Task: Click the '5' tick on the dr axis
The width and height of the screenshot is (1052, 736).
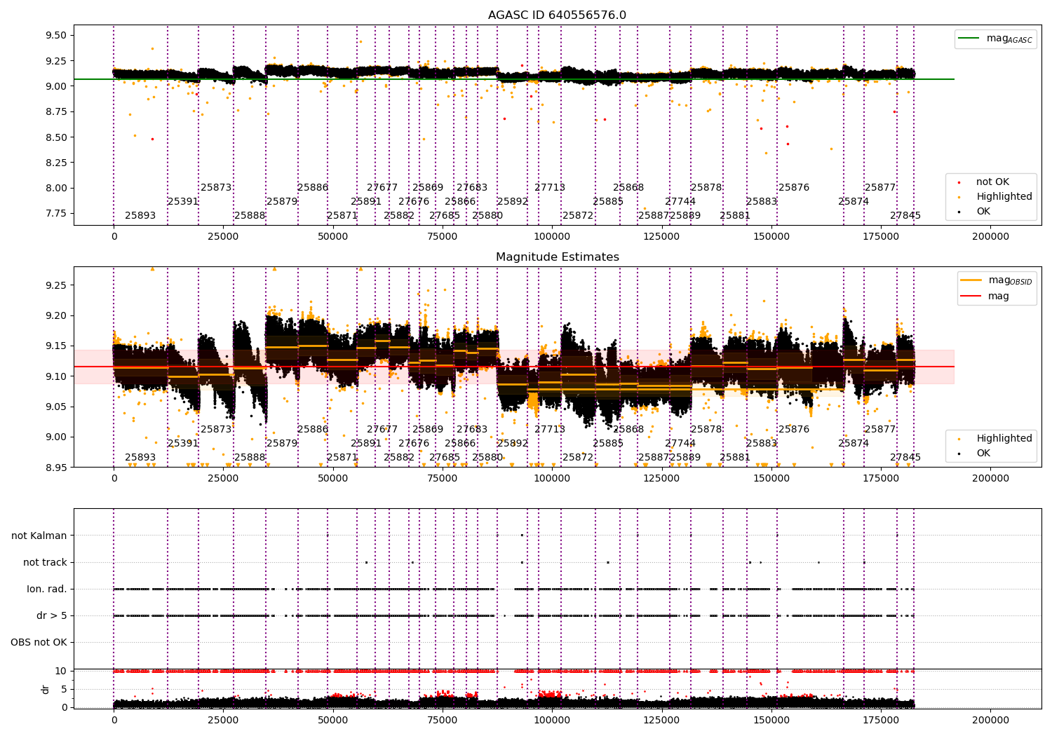Action: [x=65, y=690]
